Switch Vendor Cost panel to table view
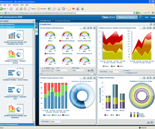Image resolution: width=155 pixels, height=129 pixels. click(x=152, y=122)
